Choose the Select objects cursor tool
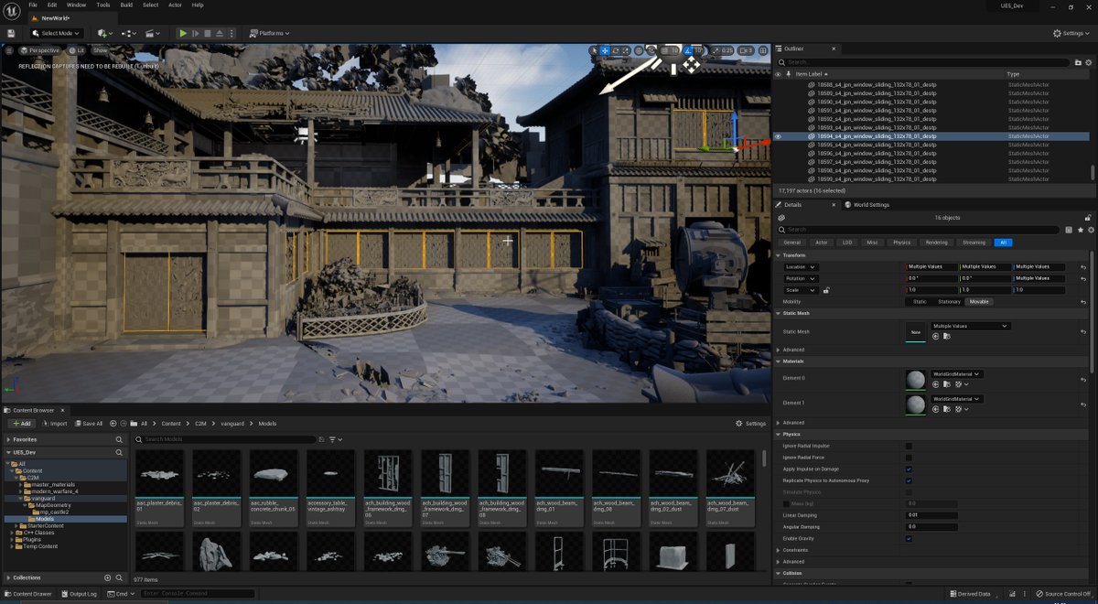This screenshot has width=1098, height=604. tap(594, 50)
